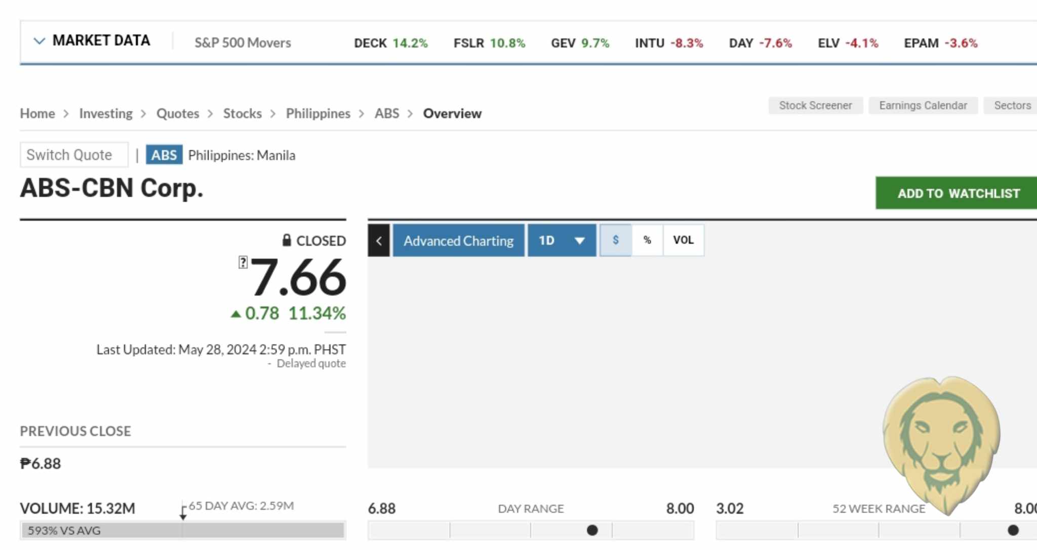
Task: Open ELV ticker quote
Action: click(x=848, y=43)
